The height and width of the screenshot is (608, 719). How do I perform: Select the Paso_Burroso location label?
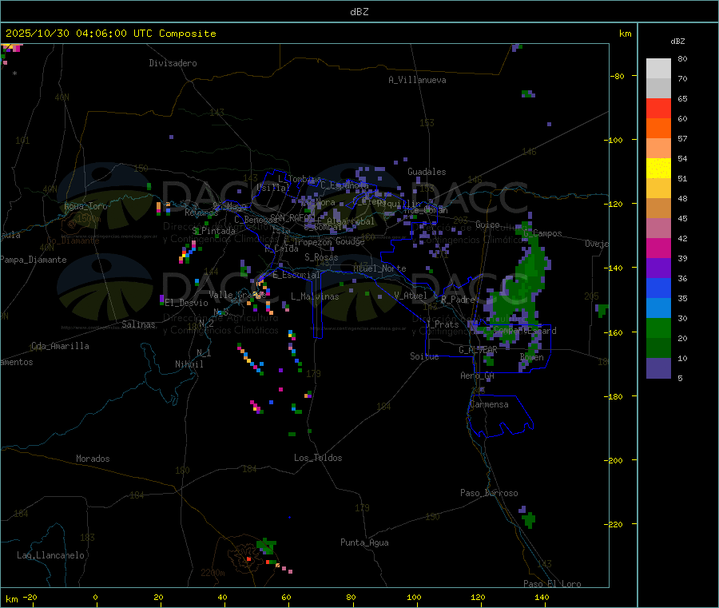click(489, 493)
